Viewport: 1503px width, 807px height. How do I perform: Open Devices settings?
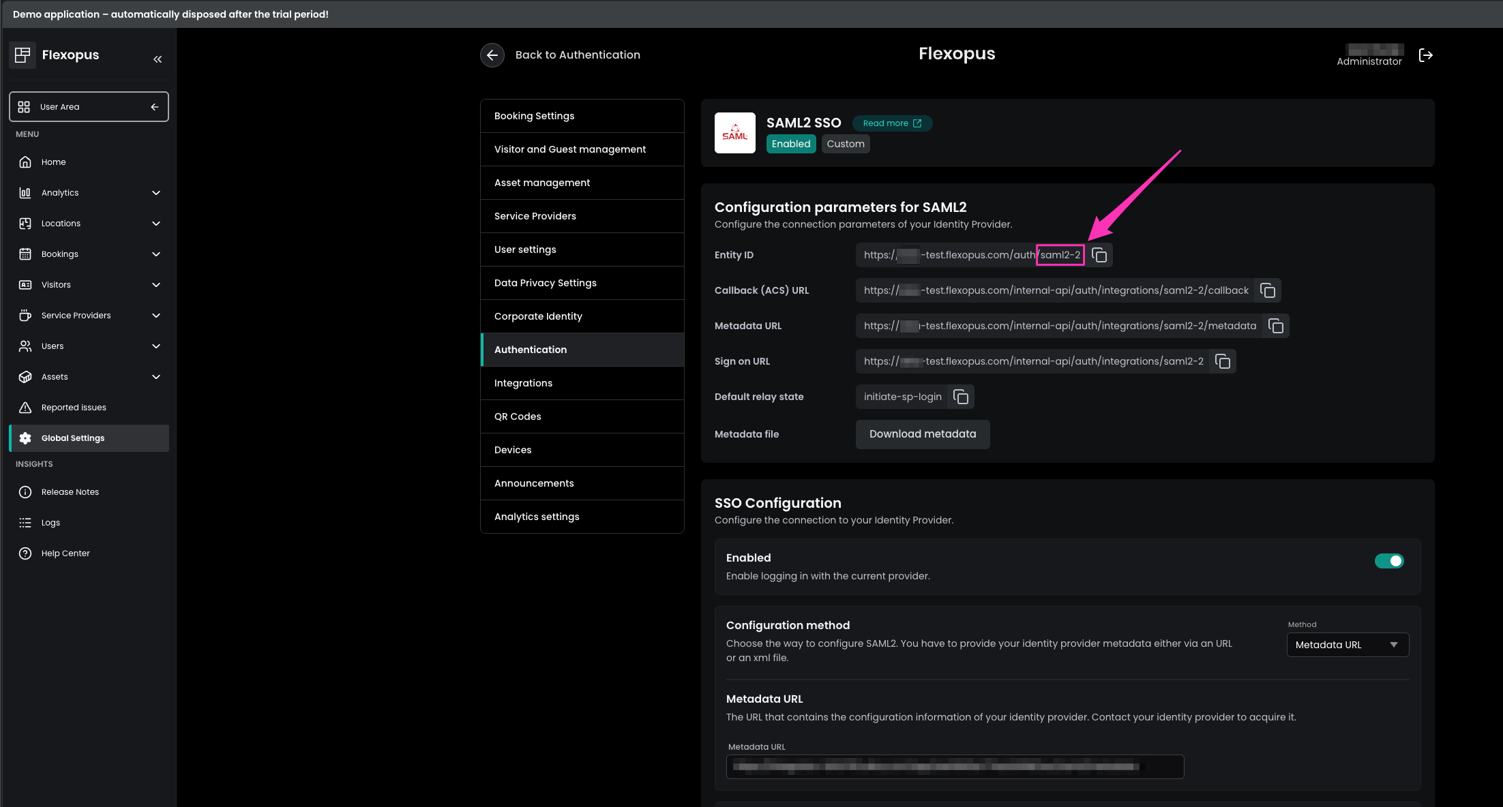click(x=582, y=450)
